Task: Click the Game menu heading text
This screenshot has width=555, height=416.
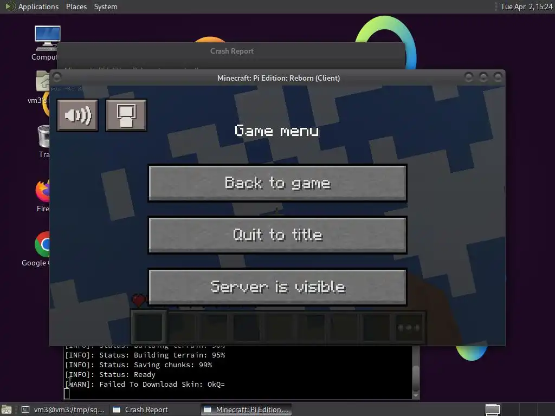Action: coord(277,131)
